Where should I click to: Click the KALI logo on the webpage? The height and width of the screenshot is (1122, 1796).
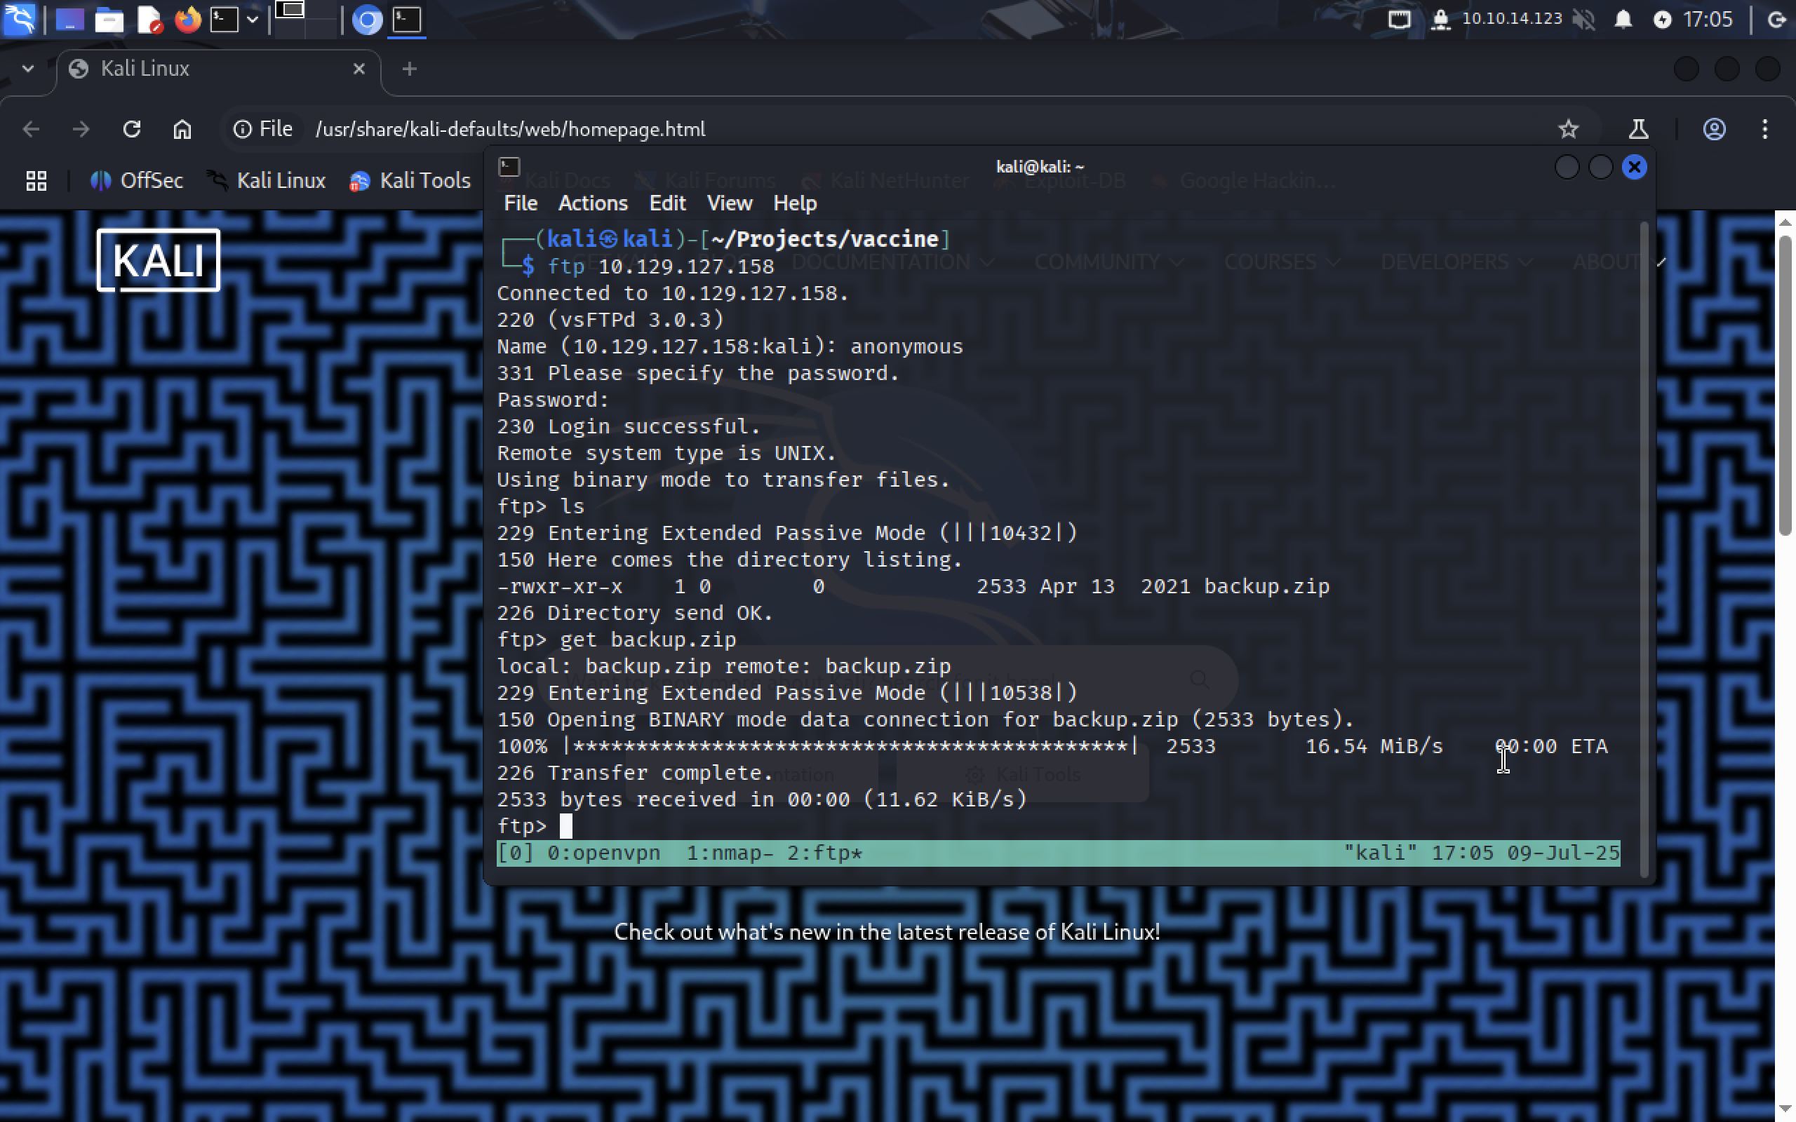pos(158,259)
